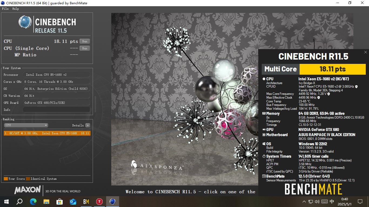
Task: Open the Windows Start menu
Action: click(6, 201)
